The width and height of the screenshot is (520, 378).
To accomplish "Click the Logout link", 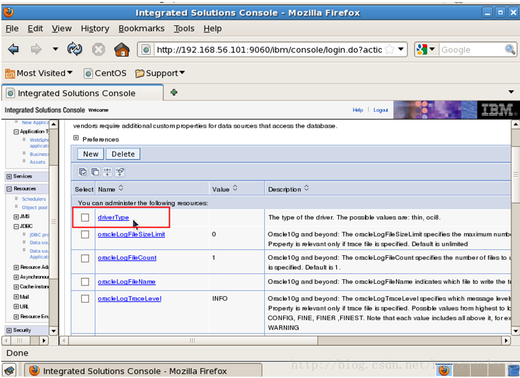I will pyautogui.click(x=380, y=110).
